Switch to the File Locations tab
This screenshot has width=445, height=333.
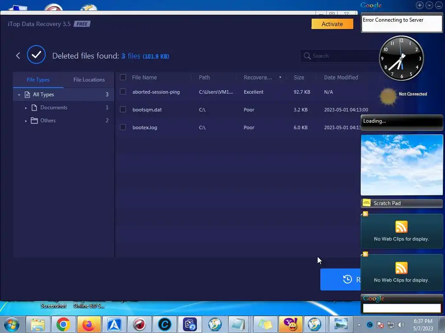[x=89, y=80]
